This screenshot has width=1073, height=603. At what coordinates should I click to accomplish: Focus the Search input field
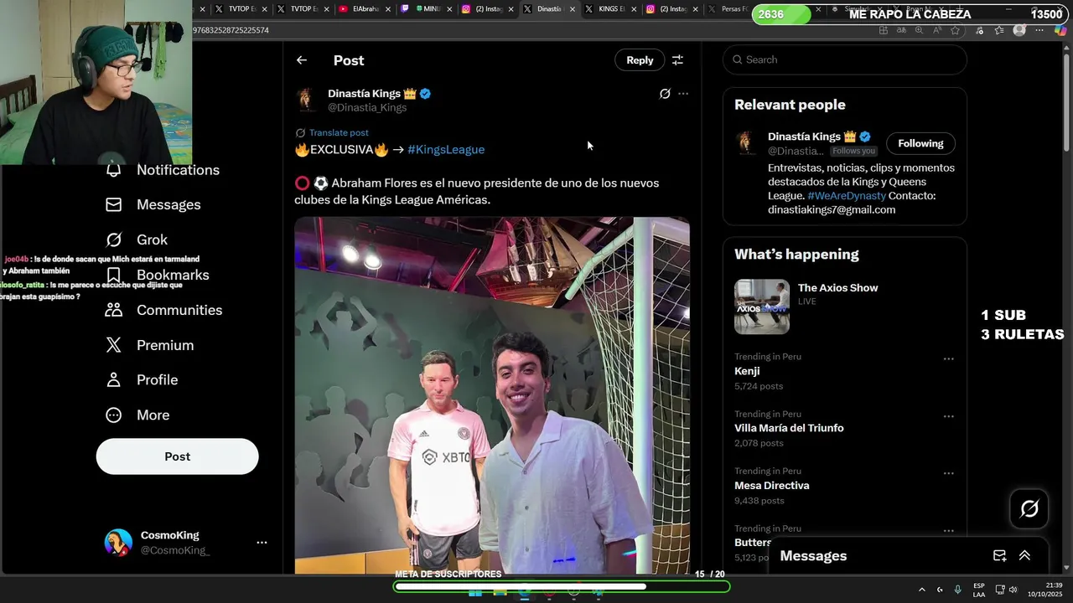[845, 59]
